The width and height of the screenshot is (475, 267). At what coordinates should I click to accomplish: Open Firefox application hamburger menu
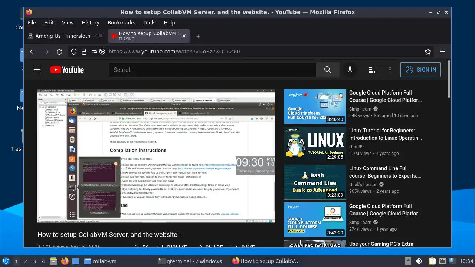[442, 52]
